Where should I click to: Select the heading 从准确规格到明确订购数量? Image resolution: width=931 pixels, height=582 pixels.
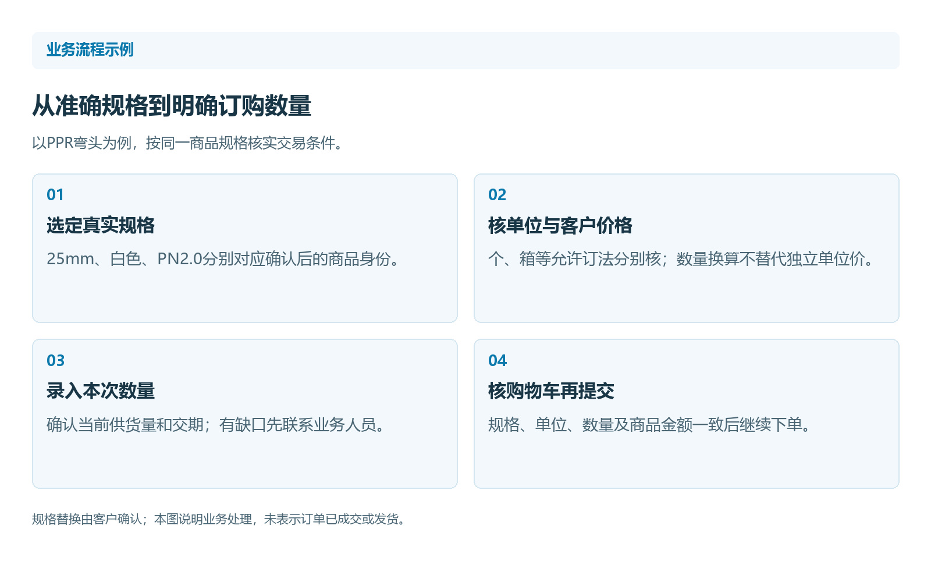coord(172,106)
